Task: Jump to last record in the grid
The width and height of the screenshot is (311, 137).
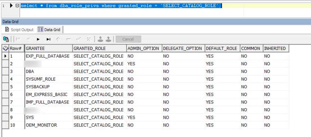Action: tap(49, 39)
